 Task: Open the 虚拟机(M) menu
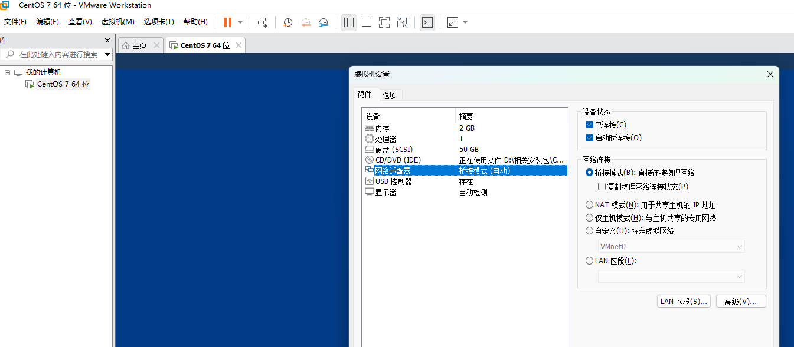click(118, 22)
